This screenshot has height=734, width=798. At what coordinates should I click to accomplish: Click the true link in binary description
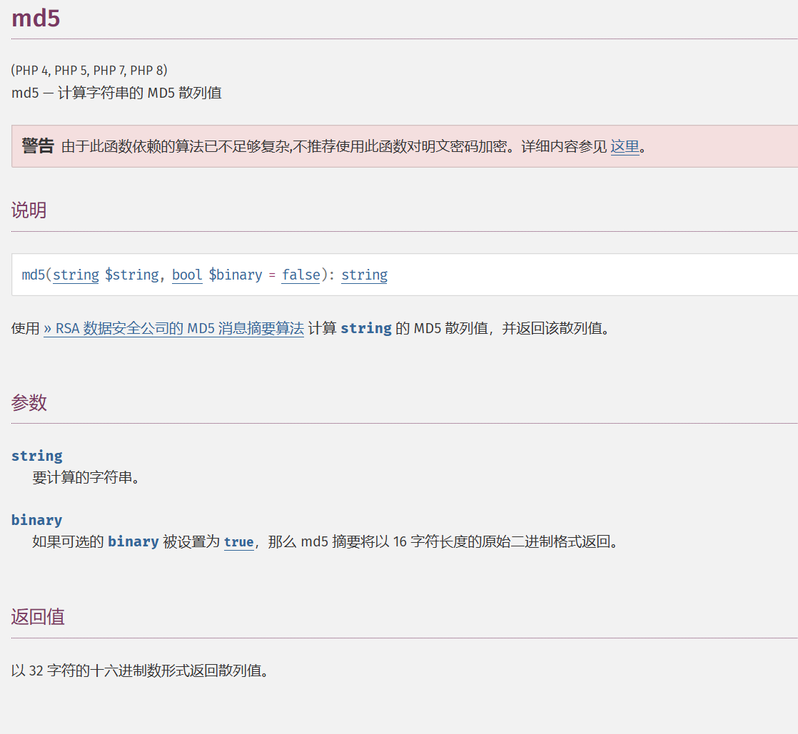pos(238,542)
